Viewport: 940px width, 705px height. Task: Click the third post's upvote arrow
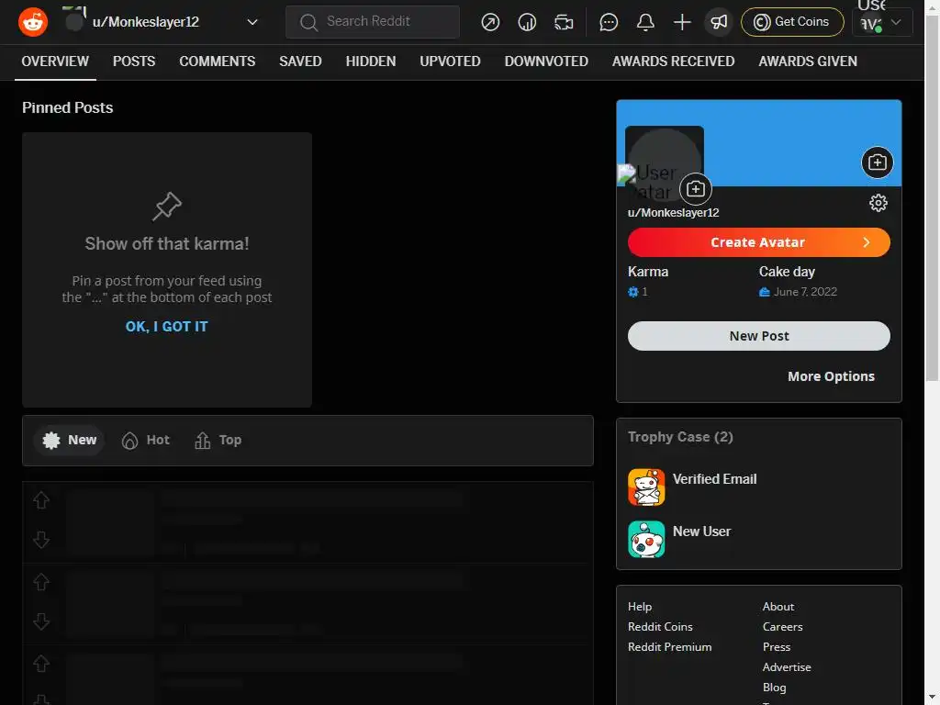click(40, 664)
